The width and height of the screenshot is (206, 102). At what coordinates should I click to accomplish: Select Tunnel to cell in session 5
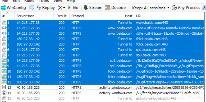[x=125, y=44]
